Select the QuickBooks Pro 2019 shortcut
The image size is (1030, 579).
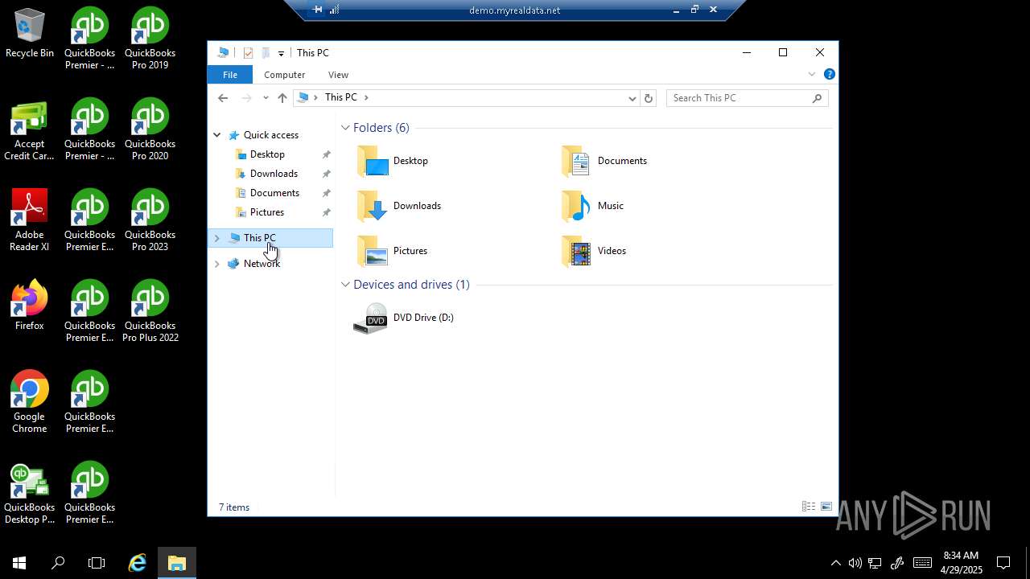[150, 39]
